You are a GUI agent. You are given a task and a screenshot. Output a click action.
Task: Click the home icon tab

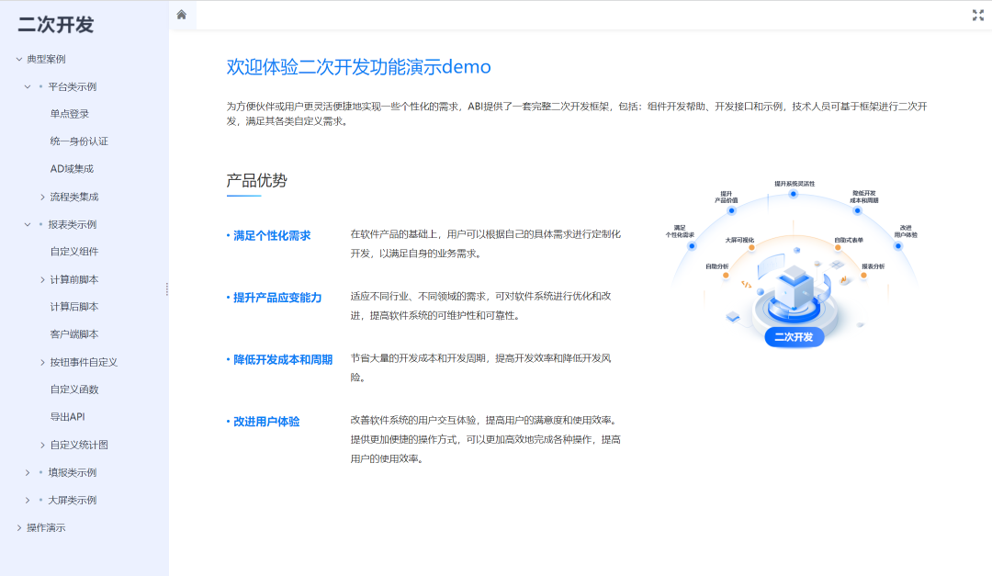[x=182, y=15]
